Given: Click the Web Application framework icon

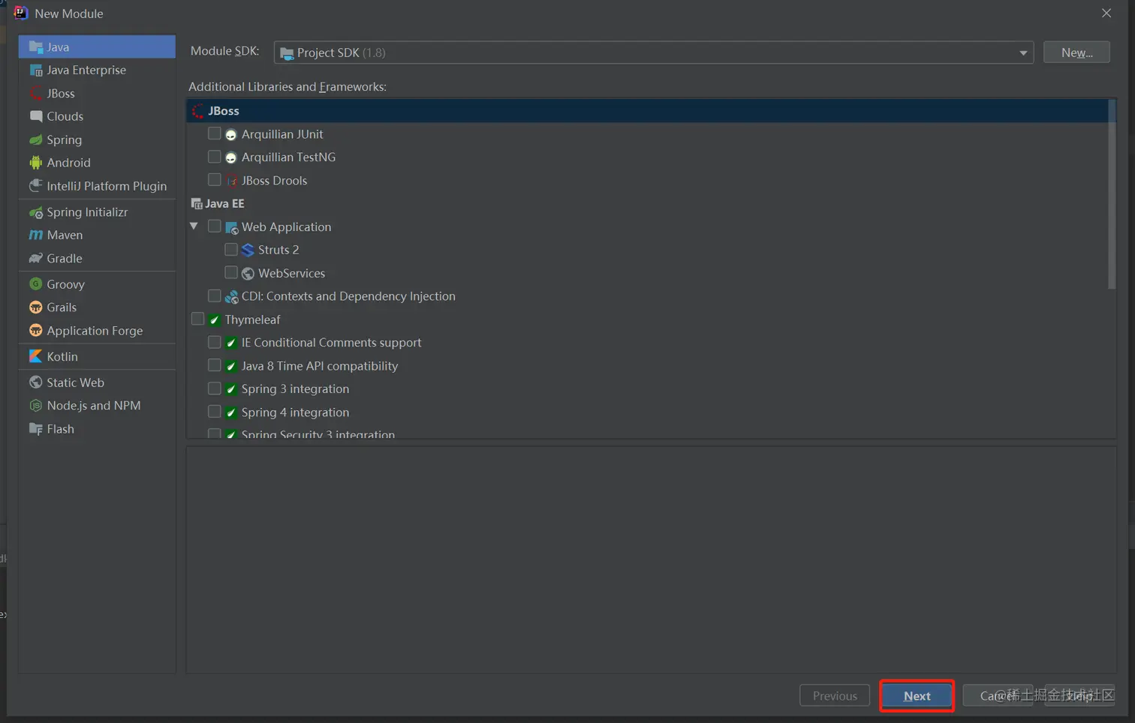Looking at the screenshot, I should click(232, 227).
